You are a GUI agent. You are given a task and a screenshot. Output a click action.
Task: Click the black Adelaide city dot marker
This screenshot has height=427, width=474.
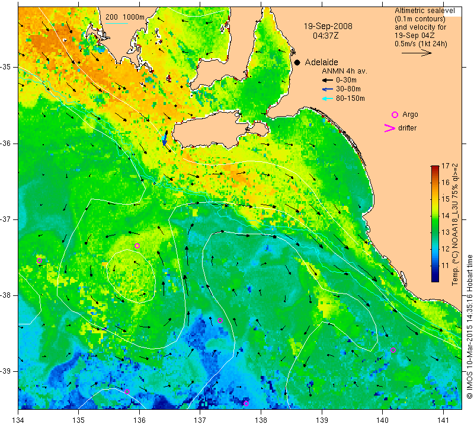click(x=297, y=62)
